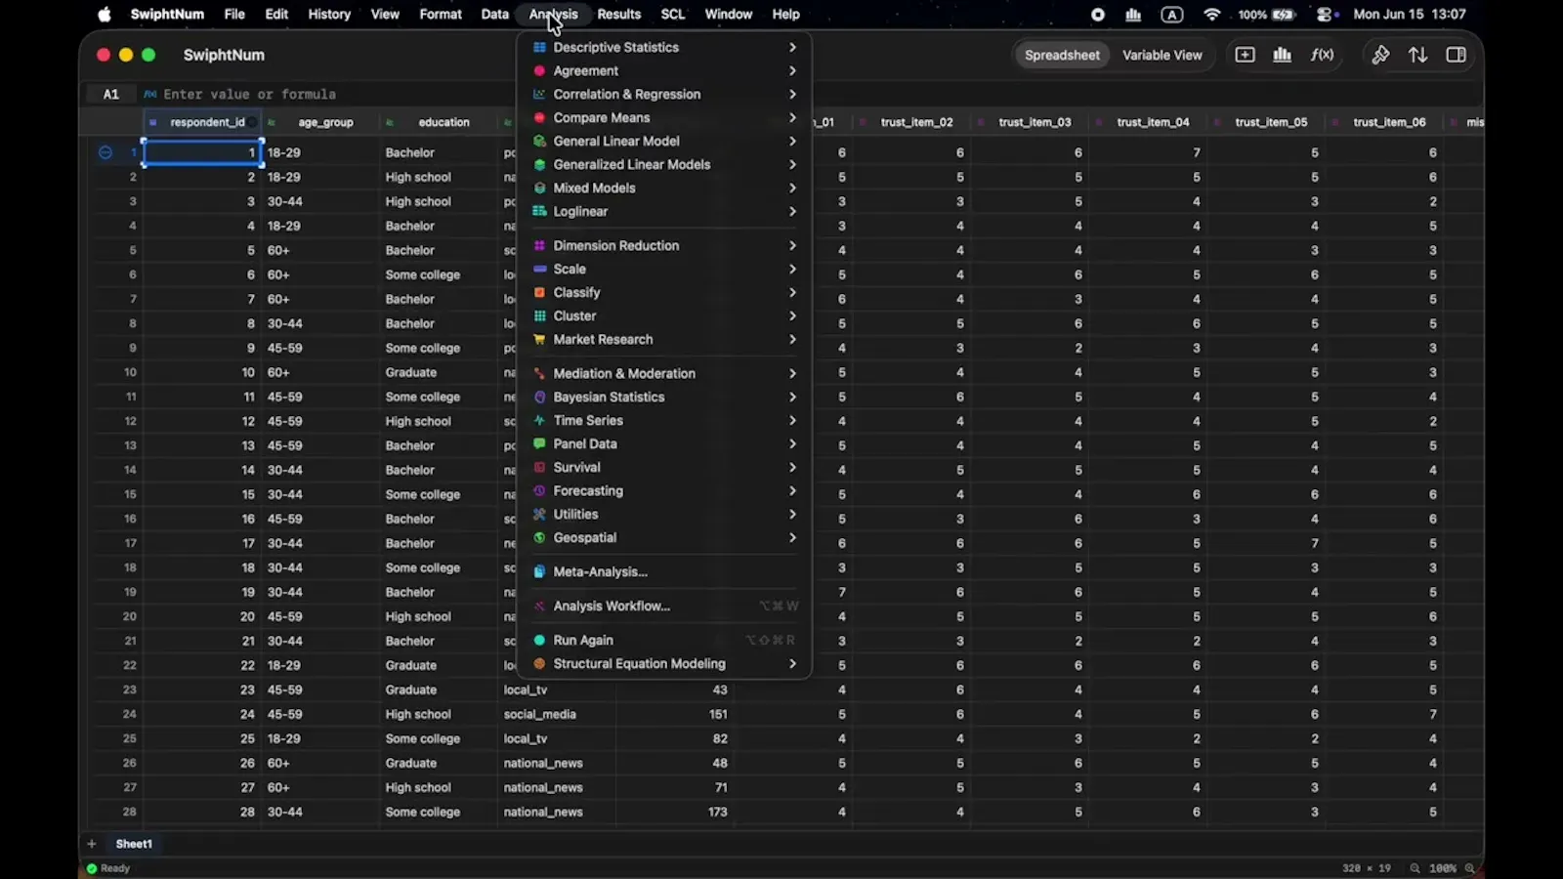Image resolution: width=1563 pixels, height=879 pixels.
Task: Click the Cluster grid icon
Action: click(539, 315)
